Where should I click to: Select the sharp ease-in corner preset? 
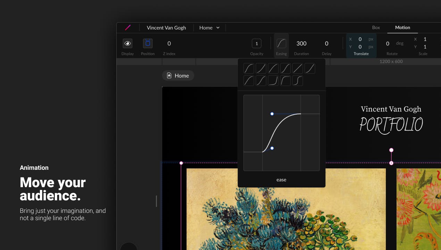[x=273, y=81]
